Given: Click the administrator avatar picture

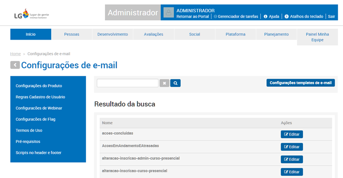Looking at the screenshot, I should 169,13.
